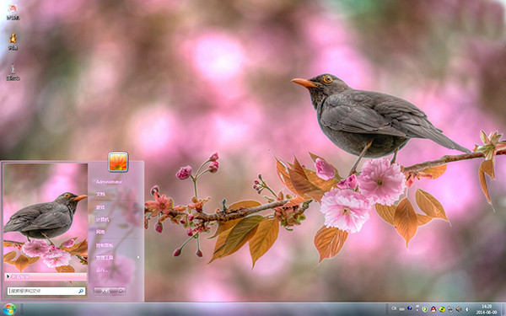This screenshot has height=316, width=506.
Task: Open the bottle-shaped desktop icon
Action: (x=13, y=68)
